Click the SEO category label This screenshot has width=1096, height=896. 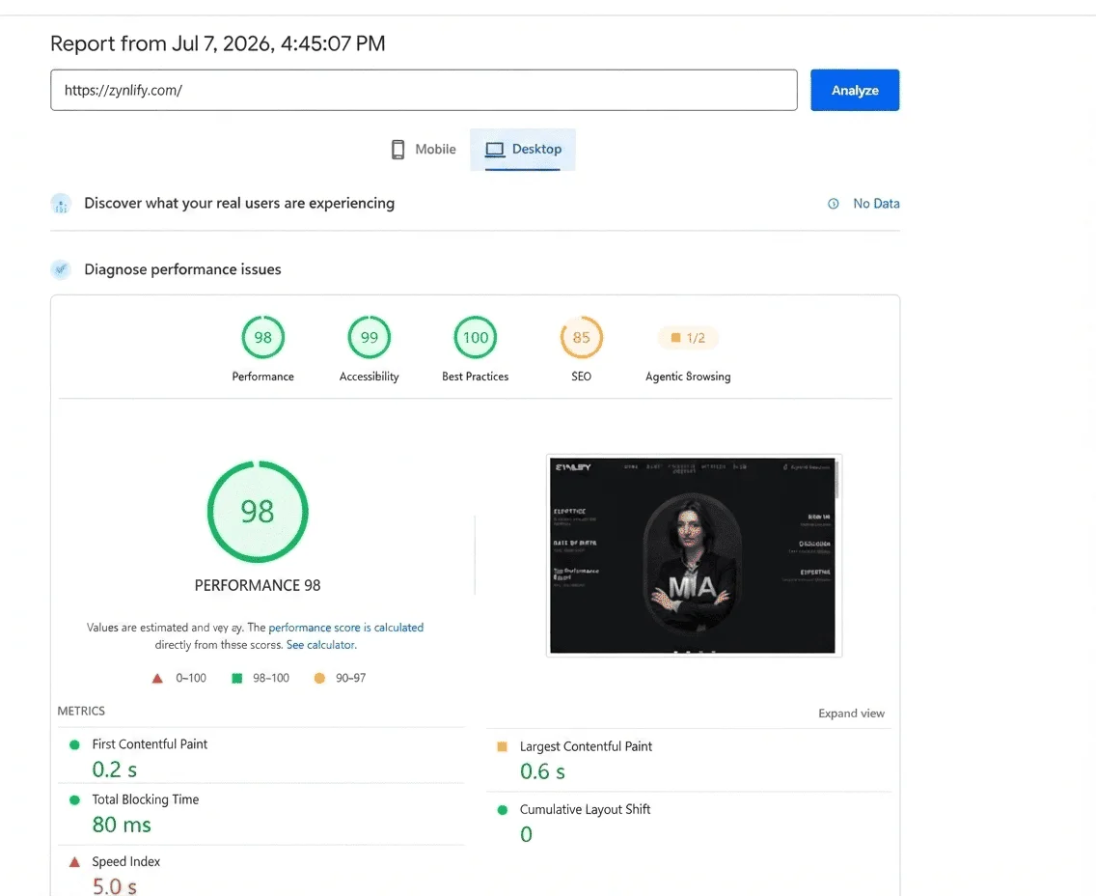[x=582, y=377]
